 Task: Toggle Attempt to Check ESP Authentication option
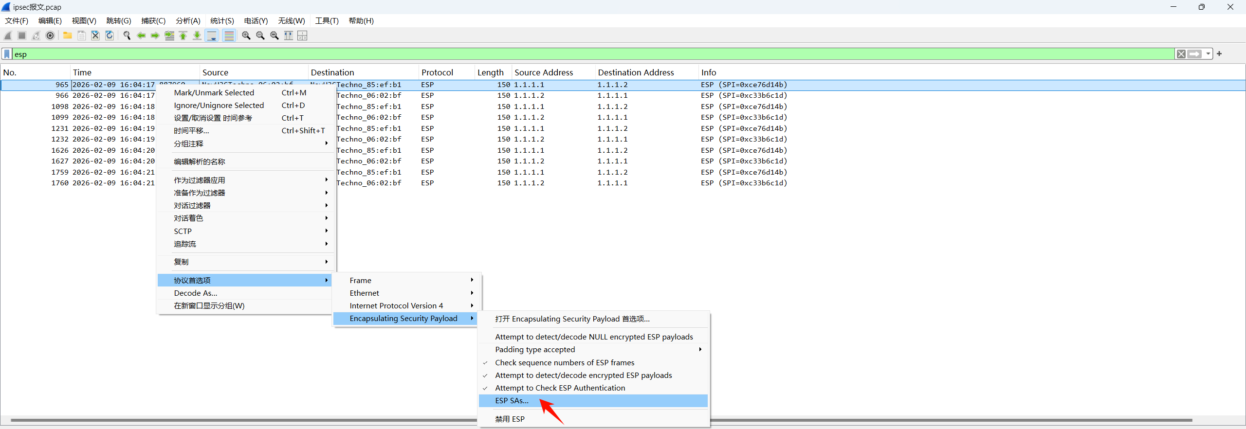[x=560, y=388]
